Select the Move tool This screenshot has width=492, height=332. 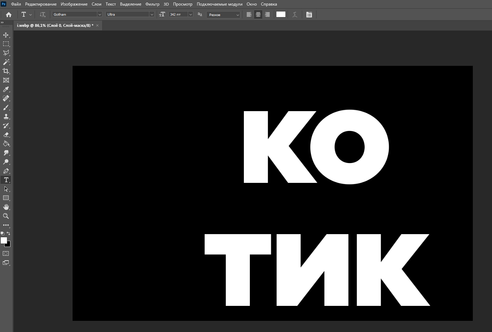(6, 35)
